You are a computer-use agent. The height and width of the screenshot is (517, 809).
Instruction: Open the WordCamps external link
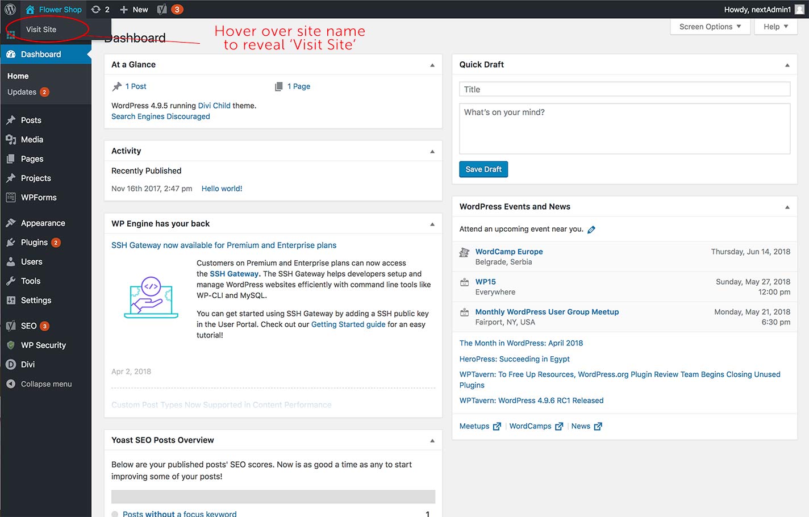pyautogui.click(x=536, y=426)
